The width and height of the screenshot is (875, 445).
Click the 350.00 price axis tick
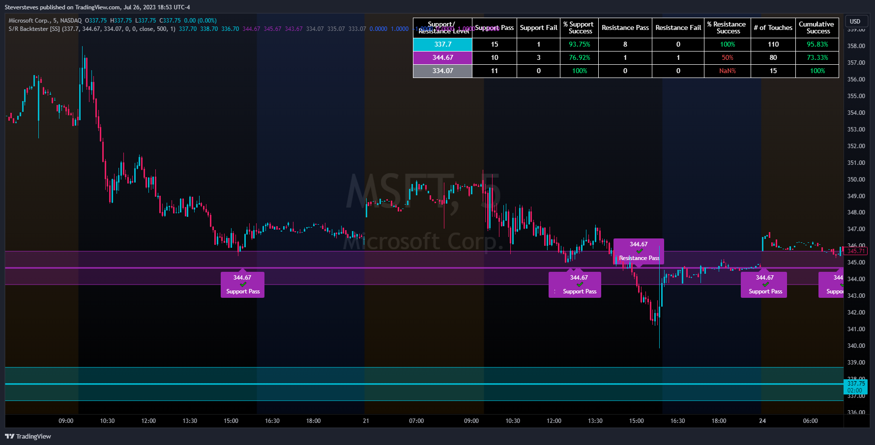pyautogui.click(x=856, y=180)
